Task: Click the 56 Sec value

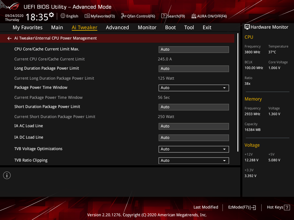Action: pos(164,97)
